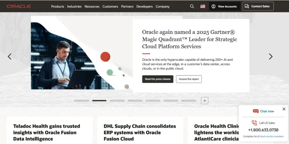Select the seventh carousel slide indicator
Screen dimensions: 289x144
(x=189, y=100)
